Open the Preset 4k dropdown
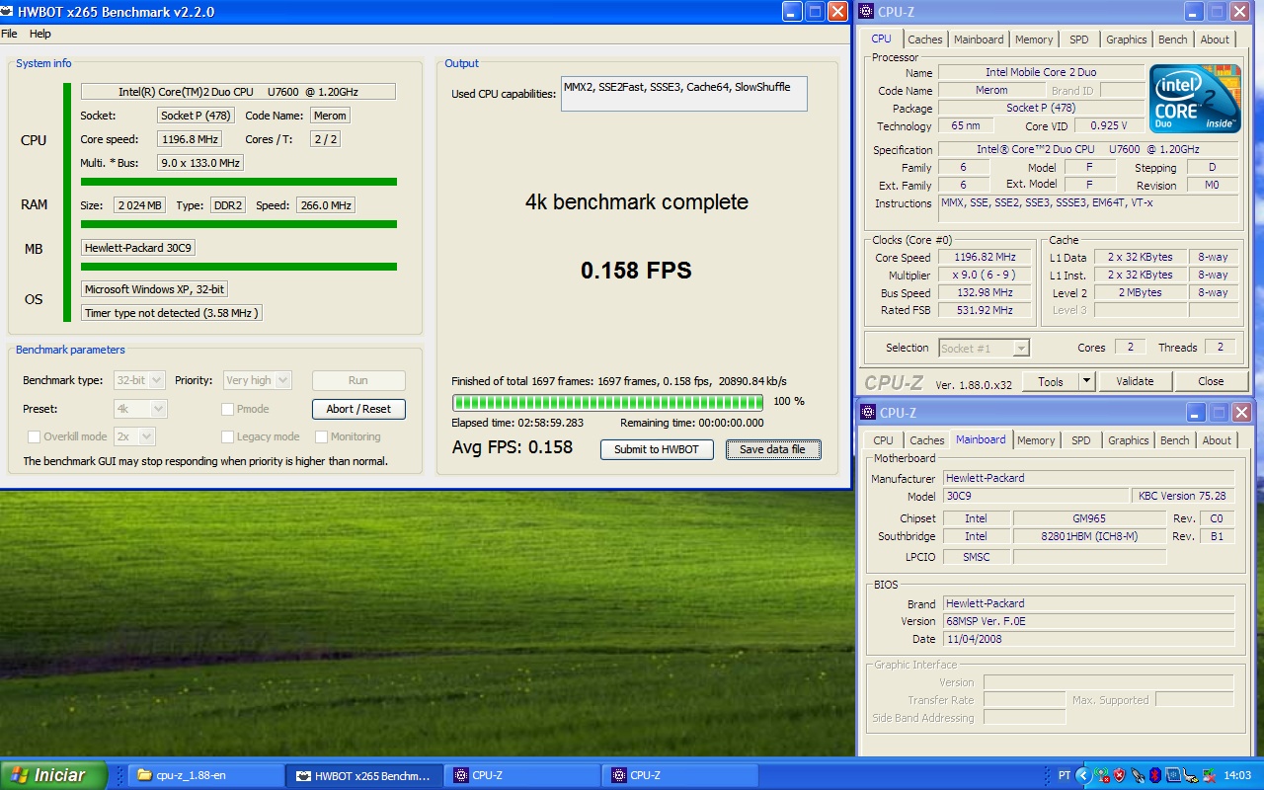1264x790 pixels. 140,409
